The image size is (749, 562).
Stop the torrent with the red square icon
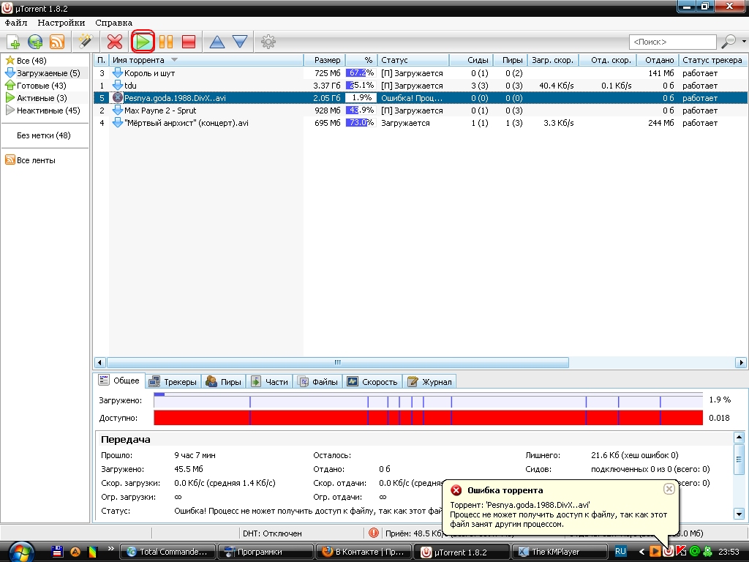coord(188,42)
